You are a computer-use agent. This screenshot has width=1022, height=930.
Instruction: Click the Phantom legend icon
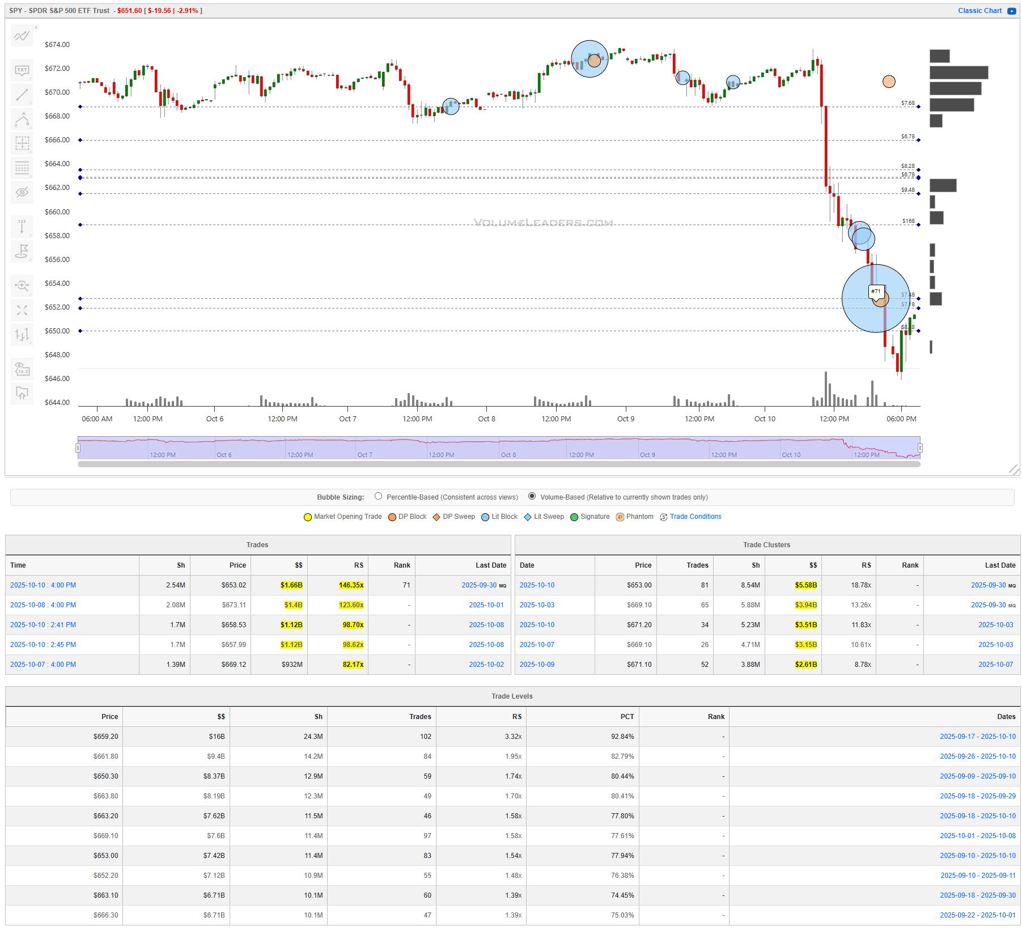(x=620, y=517)
